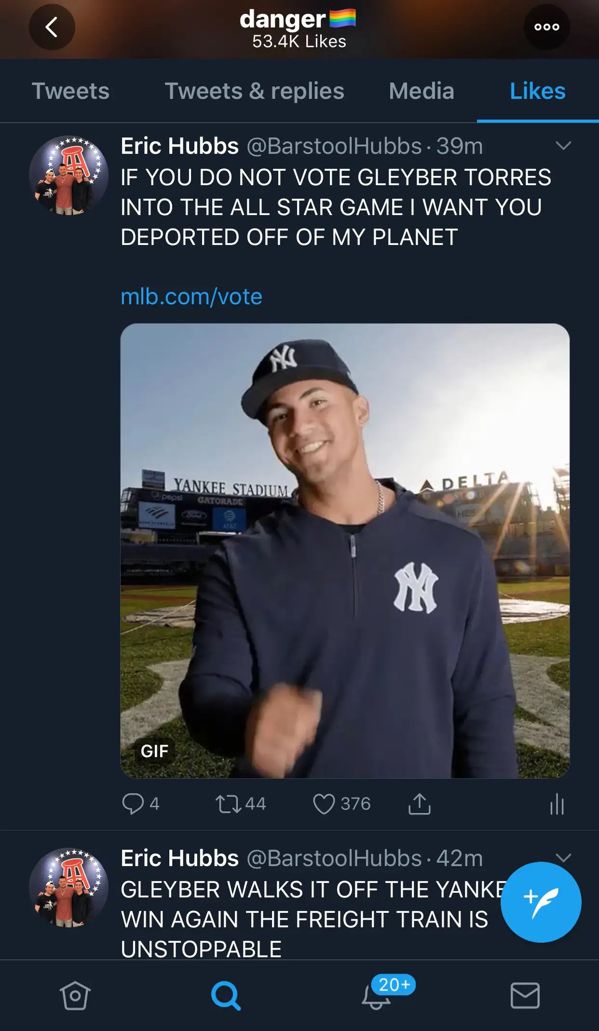This screenshot has height=1031, width=599.
Task: Open notifications with 20+ badge
Action: click(x=377, y=995)
